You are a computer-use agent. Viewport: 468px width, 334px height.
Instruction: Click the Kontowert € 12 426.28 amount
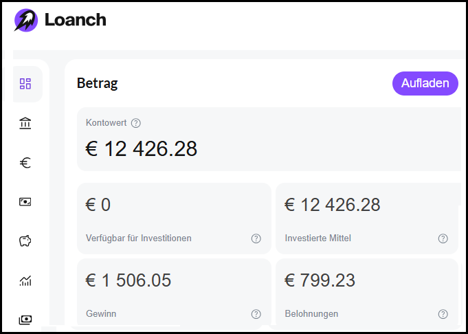point(142,148)
